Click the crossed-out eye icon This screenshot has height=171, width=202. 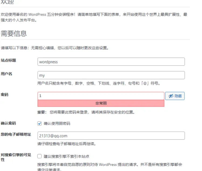pos(171,96)
